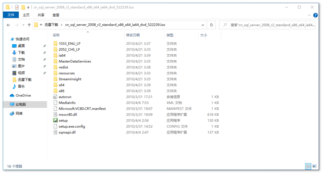Select the Microsoft.VC80.CRT.manifest file icon
This screenshot has height=173, width=322.
[55, 109]
